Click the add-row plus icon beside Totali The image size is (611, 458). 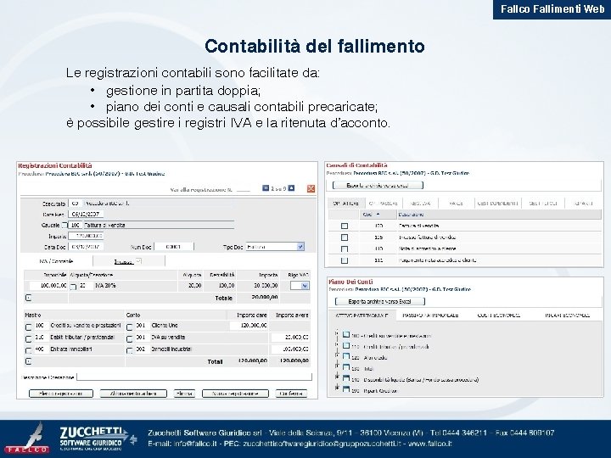(x=29, y=361)
